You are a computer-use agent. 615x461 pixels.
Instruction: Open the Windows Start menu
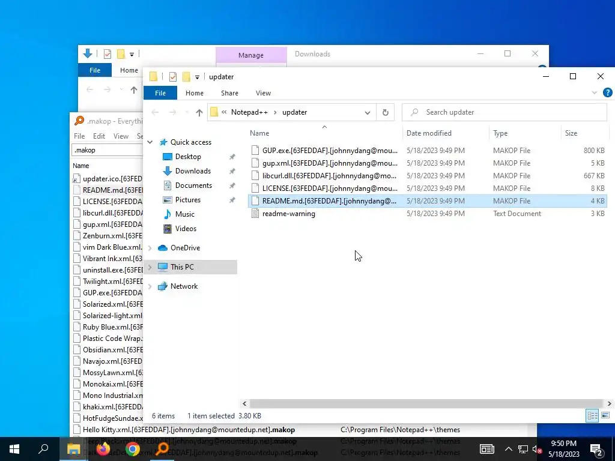click(x=14, y=449)
